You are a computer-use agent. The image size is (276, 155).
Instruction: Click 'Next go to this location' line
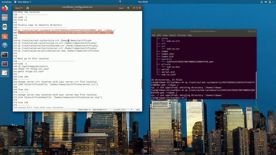pos(33,59)
